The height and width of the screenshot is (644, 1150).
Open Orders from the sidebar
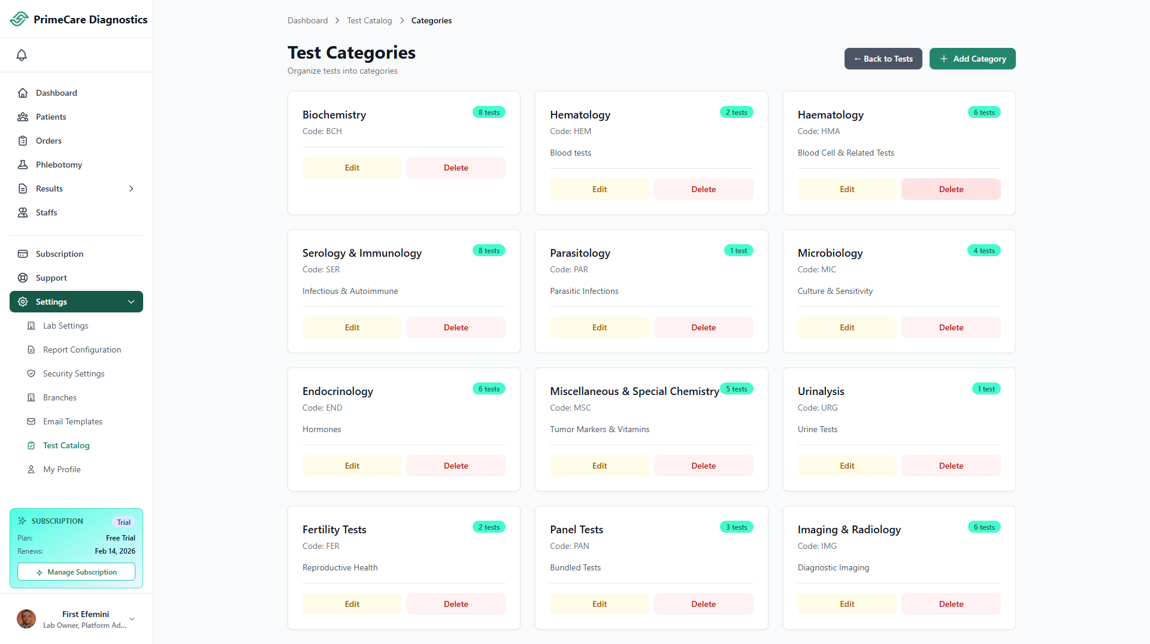(49, 141)
